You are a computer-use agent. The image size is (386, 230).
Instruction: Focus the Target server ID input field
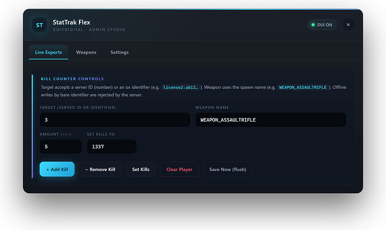tap(115, 120)
